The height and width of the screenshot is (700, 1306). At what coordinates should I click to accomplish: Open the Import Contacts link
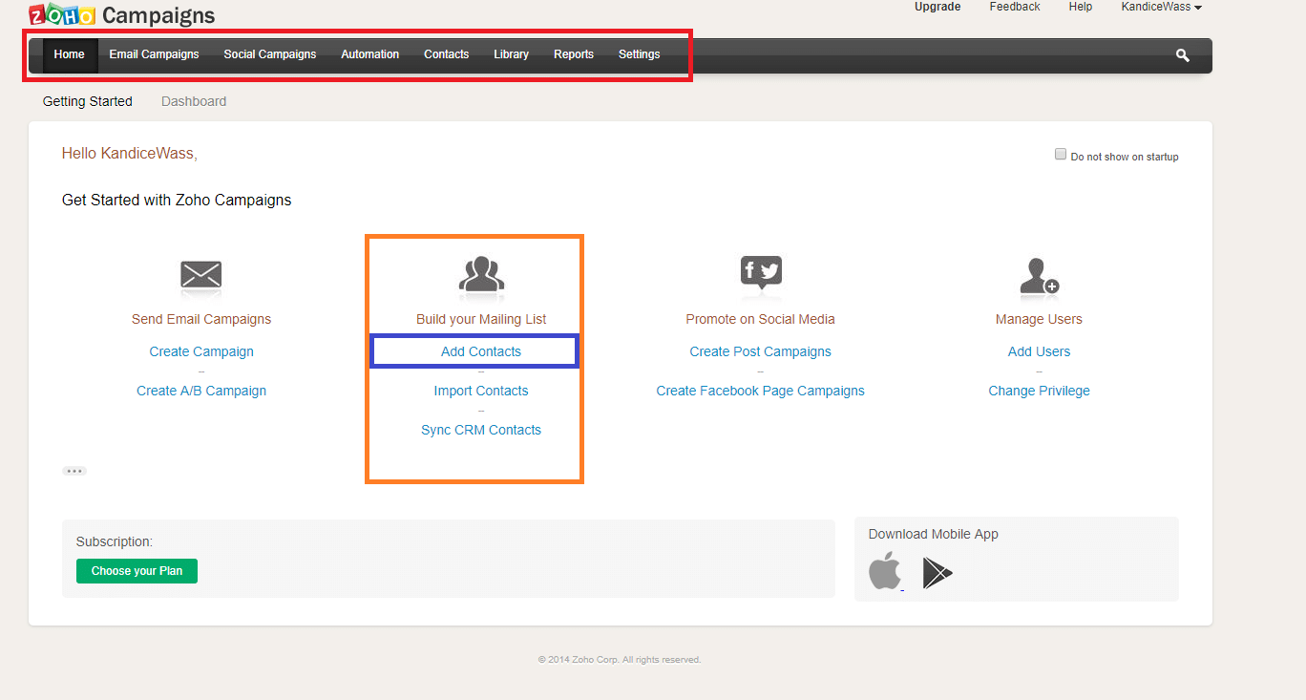[x=481, y=391]
